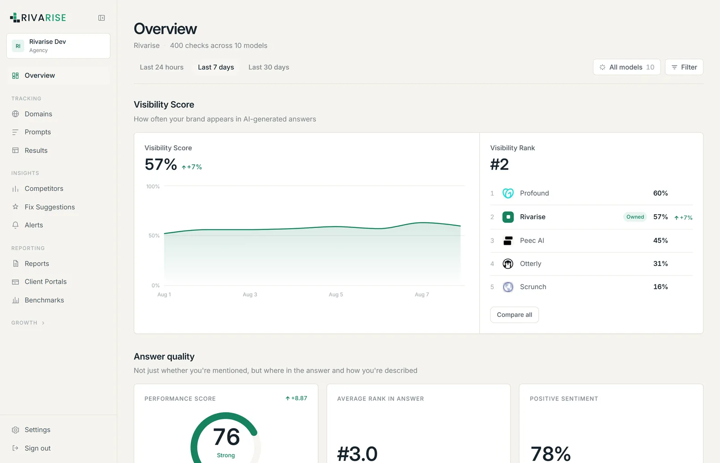Switch to Last 30 days tab
This screenshot has width=720, height=463.
[269, 67]
